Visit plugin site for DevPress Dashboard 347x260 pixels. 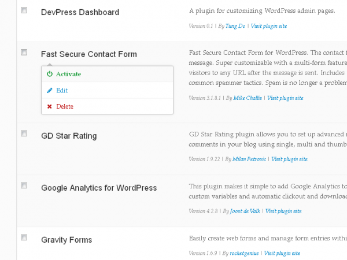tap(269, 26)
